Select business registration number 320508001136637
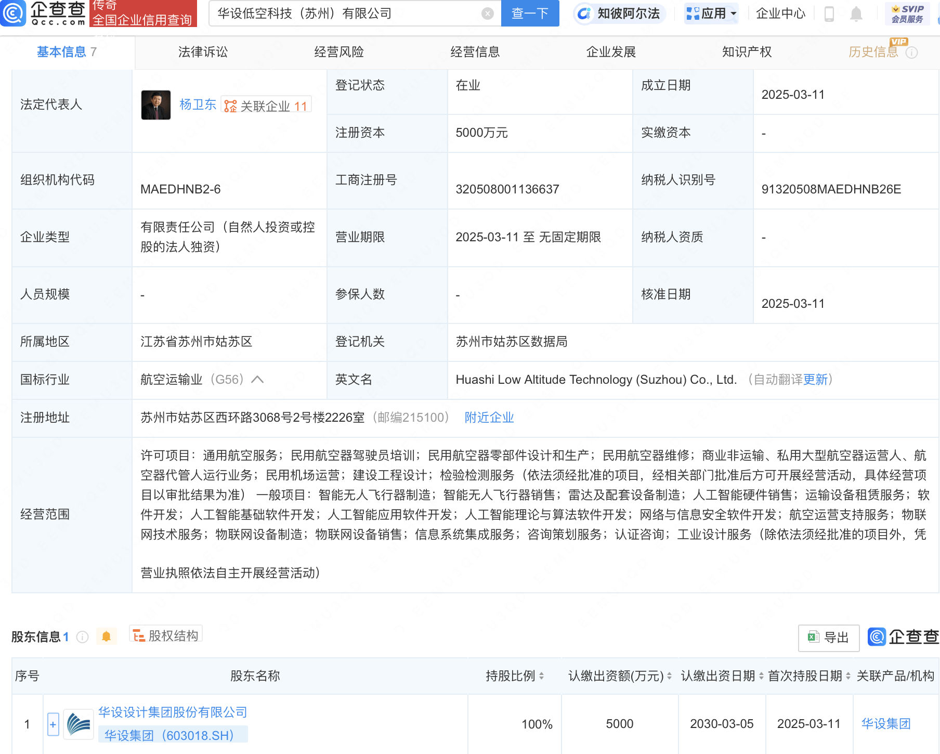 (507, 189)
